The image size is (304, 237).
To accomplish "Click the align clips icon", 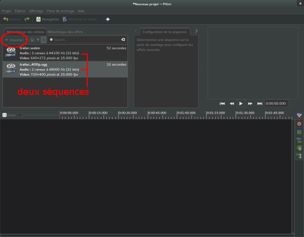I will click(299, 148).
